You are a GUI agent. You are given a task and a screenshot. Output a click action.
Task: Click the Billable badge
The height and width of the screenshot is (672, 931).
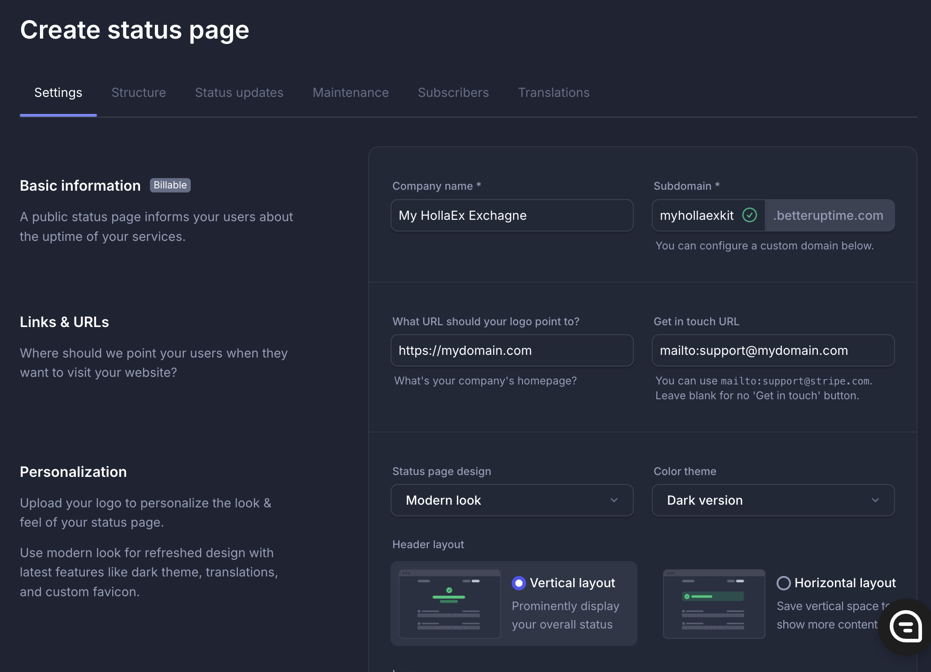170,185
